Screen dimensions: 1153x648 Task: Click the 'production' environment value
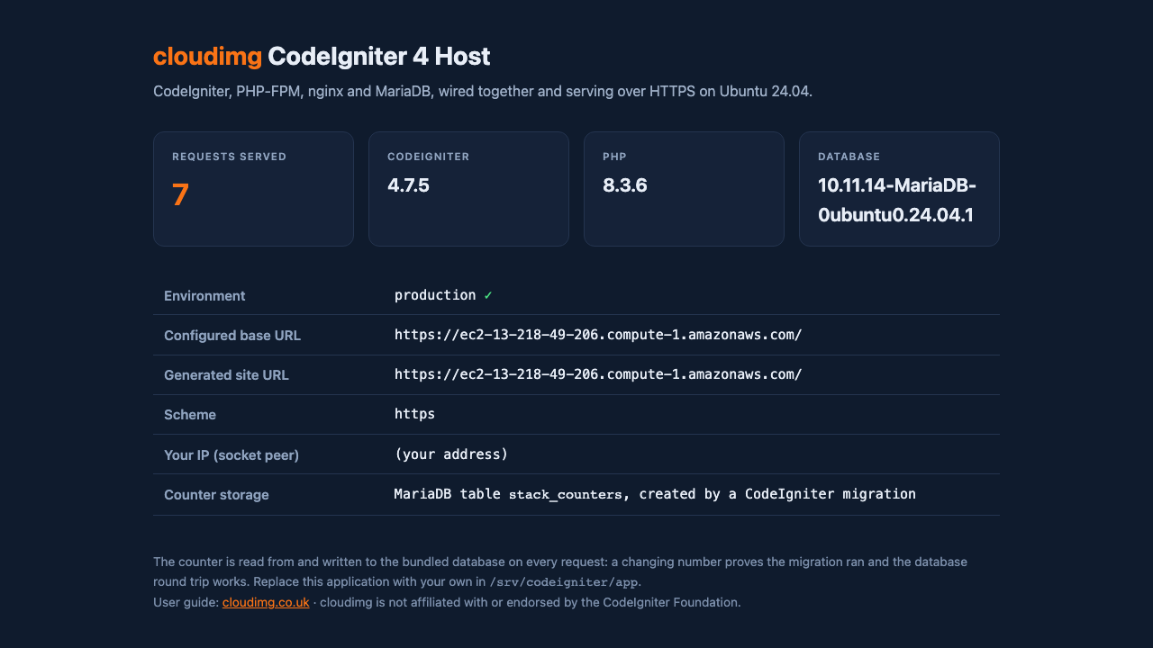pyautogui.click(x=435, y=295)
